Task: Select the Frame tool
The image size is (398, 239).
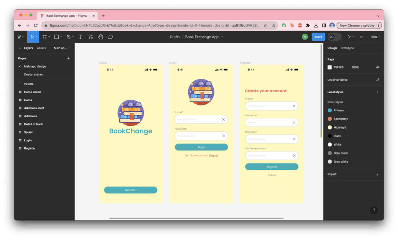Action: [x=45, y=36]
